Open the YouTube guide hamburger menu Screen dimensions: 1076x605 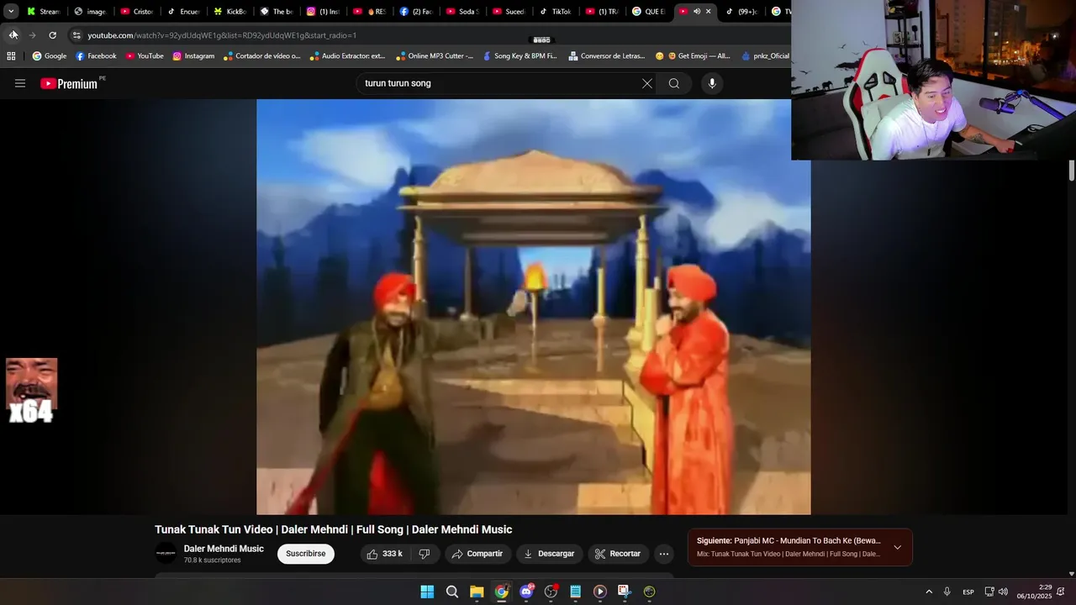(20, 83)
